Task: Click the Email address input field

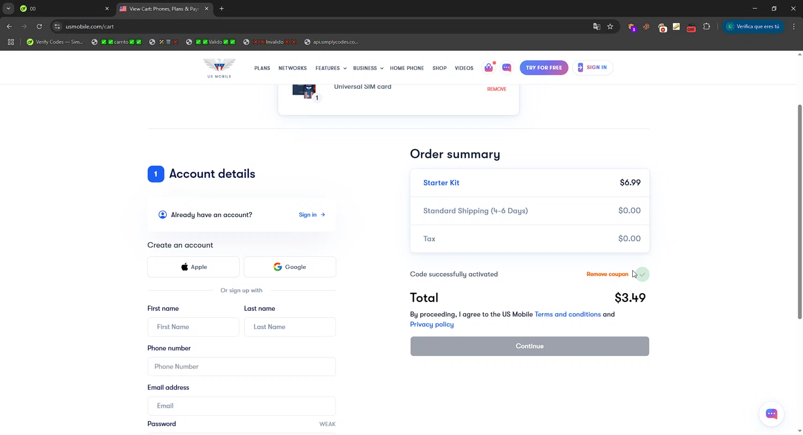Action: tap(241, 406)
